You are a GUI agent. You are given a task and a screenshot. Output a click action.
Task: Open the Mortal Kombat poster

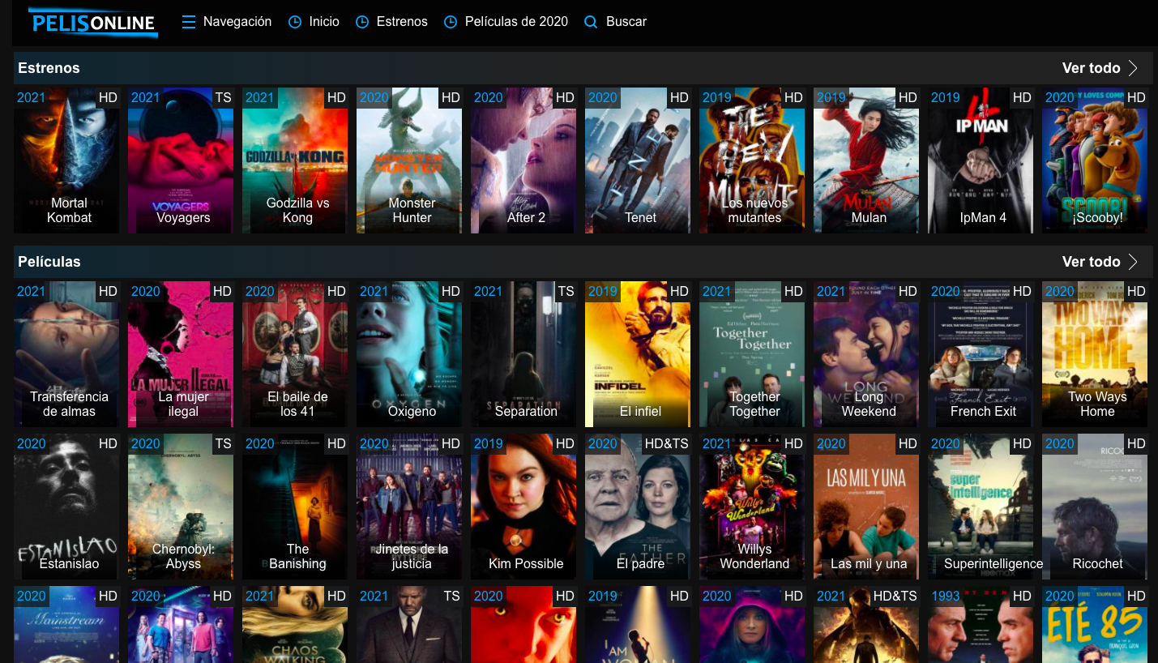66,160
